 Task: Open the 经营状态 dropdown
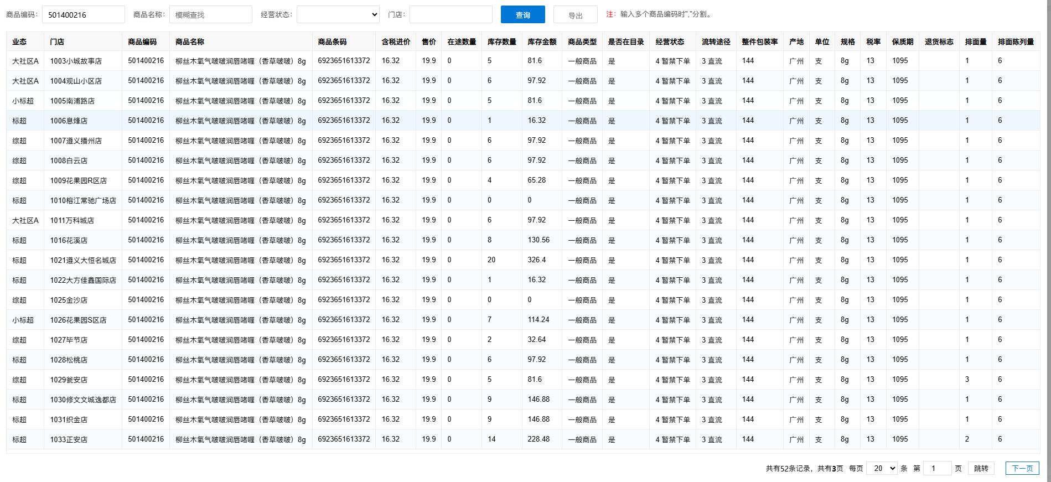click(x=338, y=15)
